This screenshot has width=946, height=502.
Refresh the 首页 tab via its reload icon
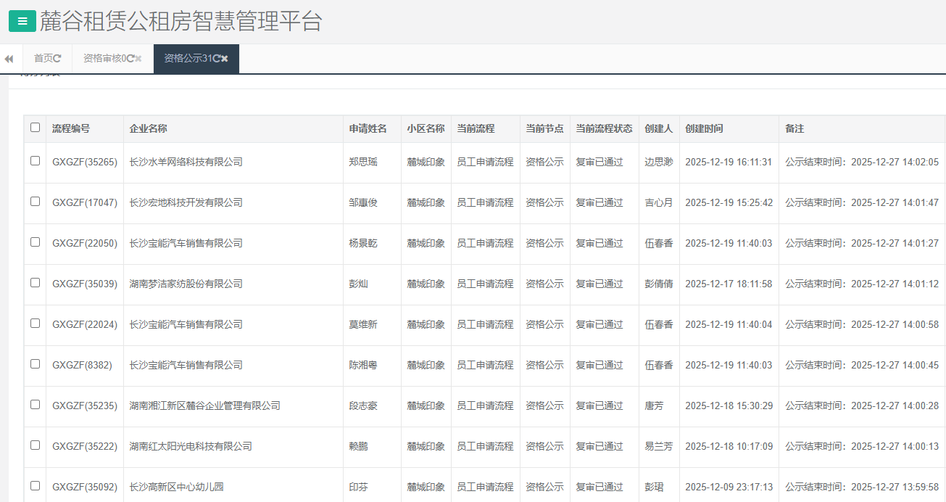58,59
